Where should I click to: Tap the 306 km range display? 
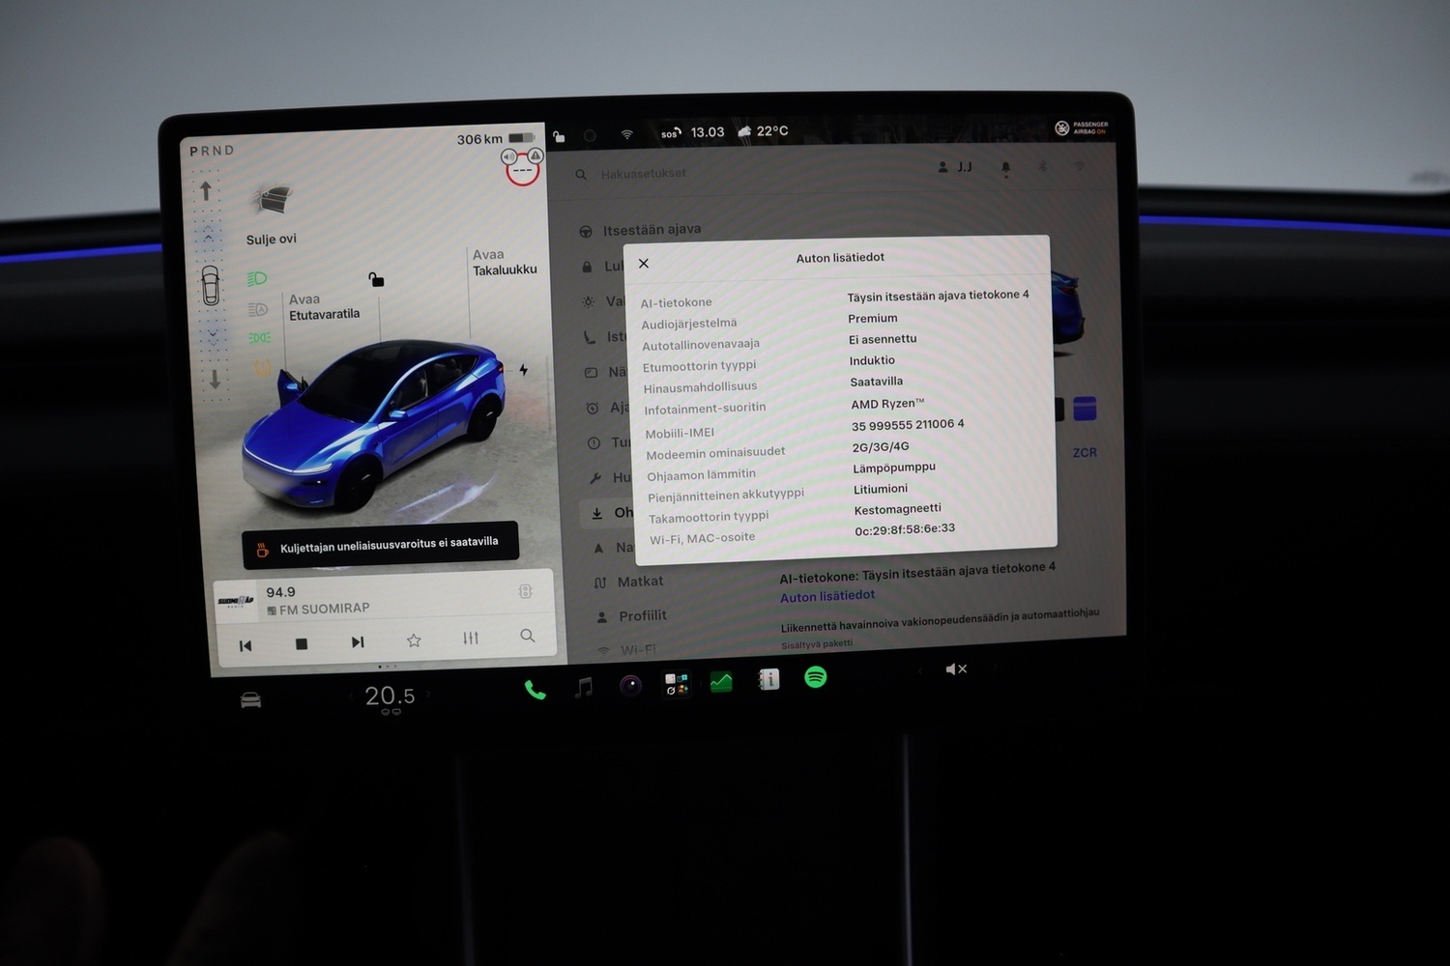click(479, 139)
